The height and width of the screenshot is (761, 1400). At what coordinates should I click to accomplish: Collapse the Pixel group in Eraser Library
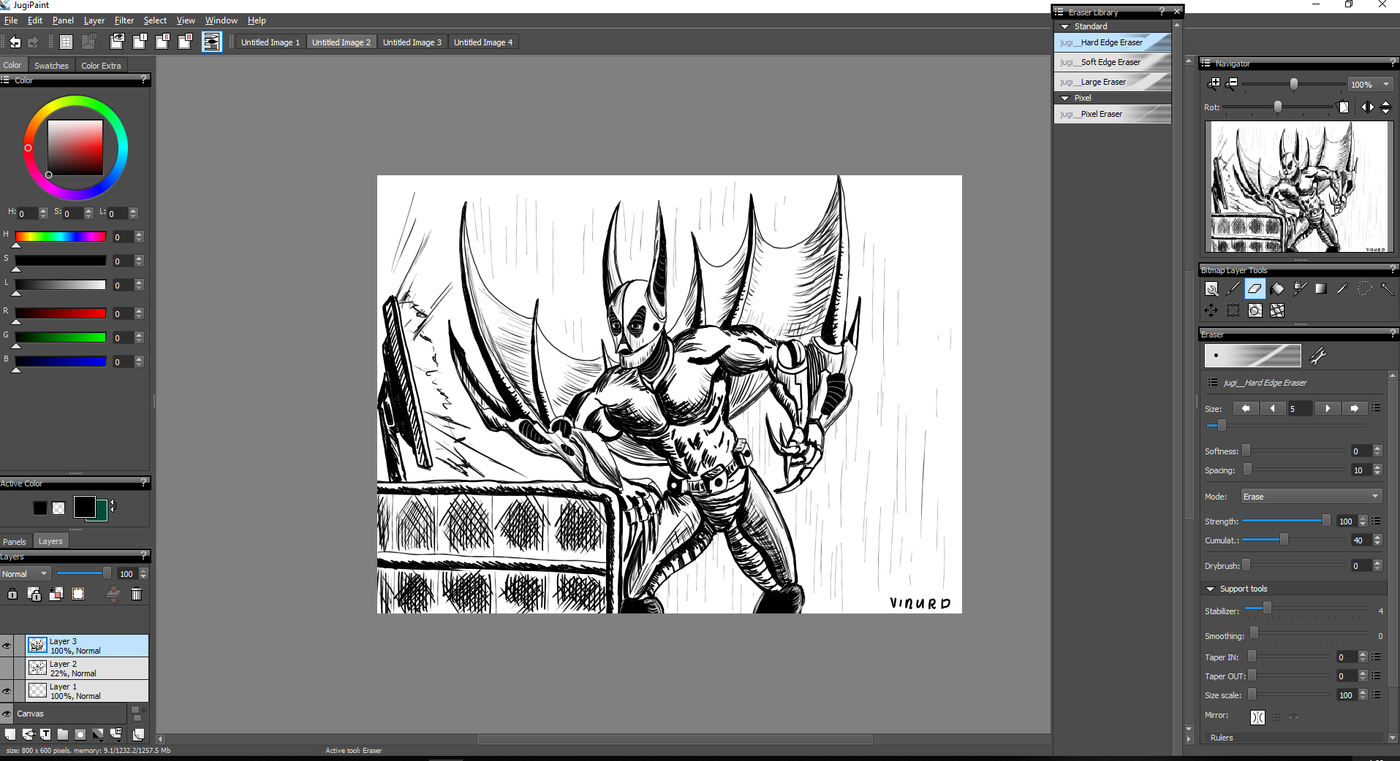pos(1065,98)
